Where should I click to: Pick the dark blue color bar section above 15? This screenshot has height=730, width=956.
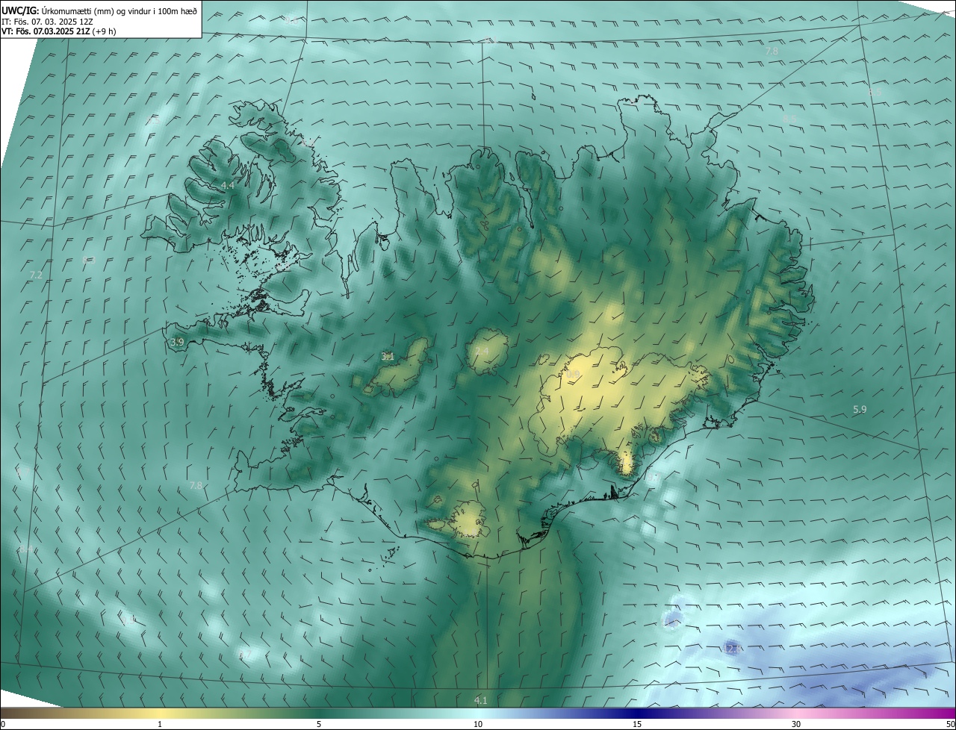[x=637, y=713]
